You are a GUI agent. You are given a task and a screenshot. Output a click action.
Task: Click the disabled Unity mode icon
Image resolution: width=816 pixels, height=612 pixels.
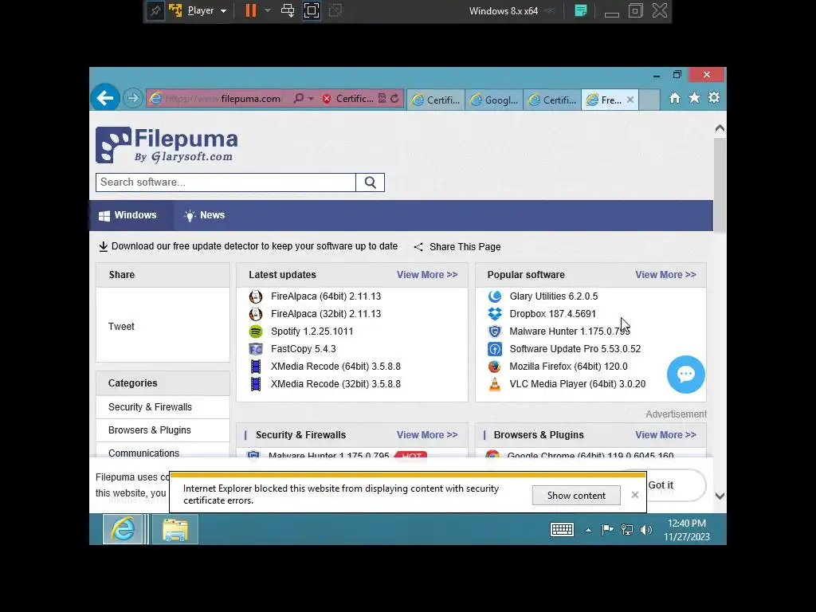335,10
